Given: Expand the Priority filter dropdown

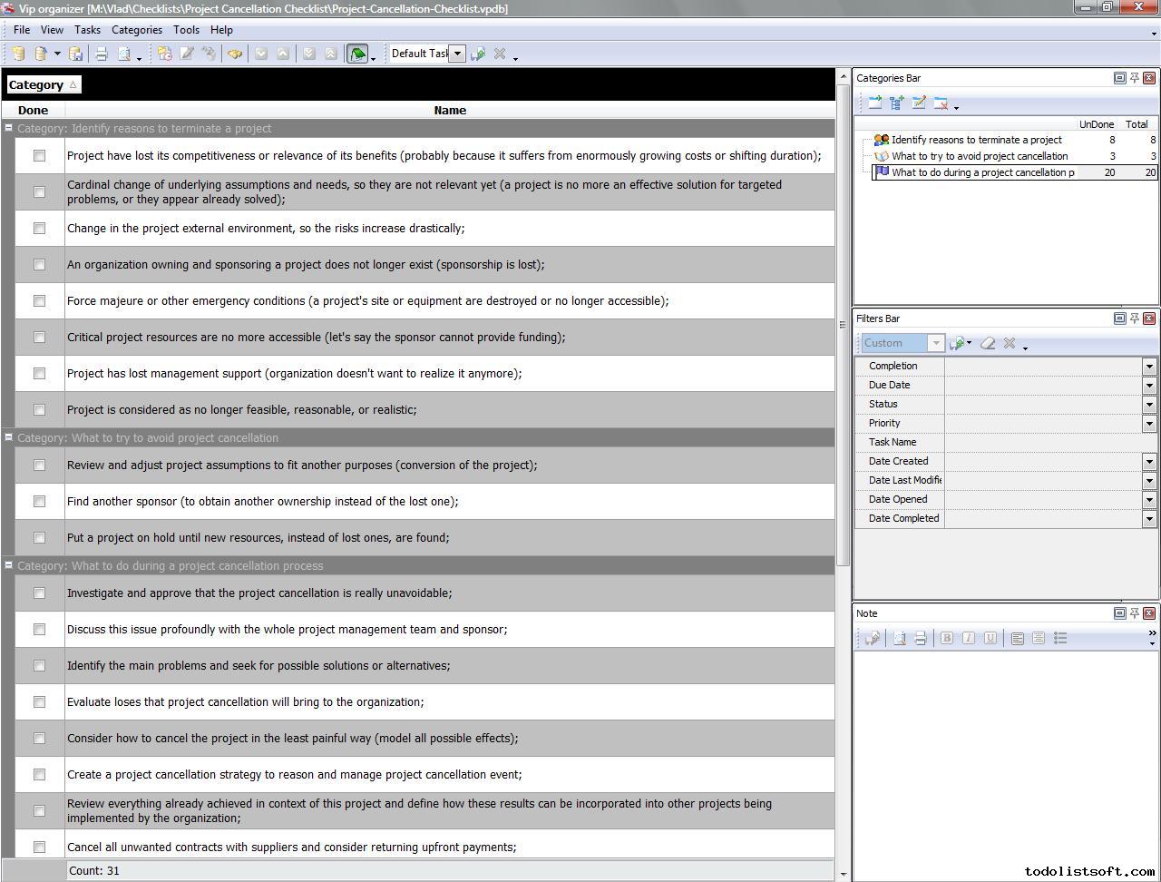Looking at the screenshot, I should tap(1149, 423).
